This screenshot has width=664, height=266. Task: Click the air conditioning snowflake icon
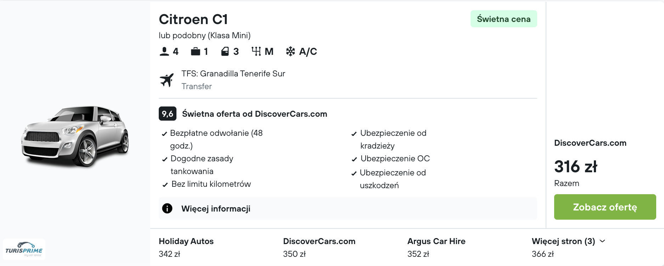pyautogui.click(x=291, y=52)
